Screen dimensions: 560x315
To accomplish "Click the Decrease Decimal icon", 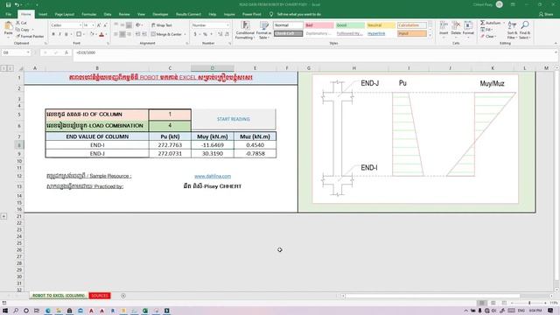I will pos(227,34).
